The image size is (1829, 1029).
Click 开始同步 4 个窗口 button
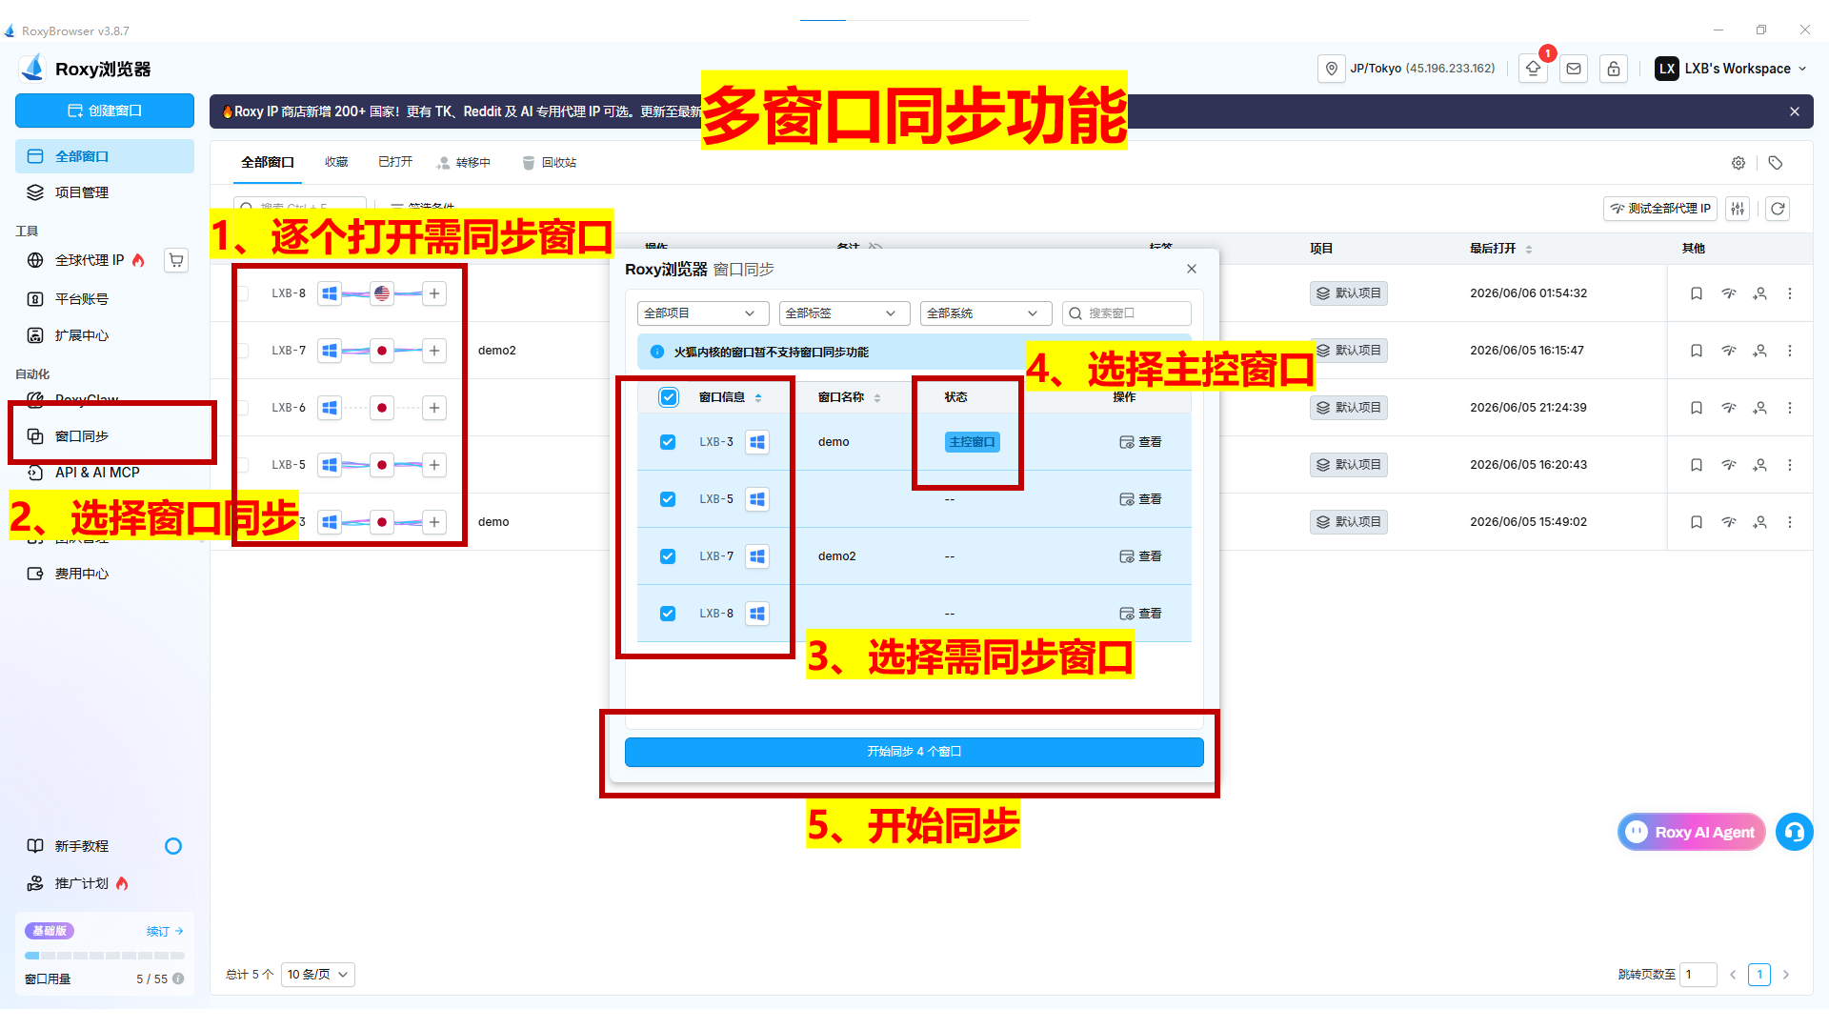point(914,752)
